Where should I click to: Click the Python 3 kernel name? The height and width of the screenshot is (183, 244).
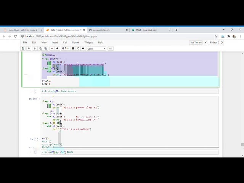click(214, 42)
